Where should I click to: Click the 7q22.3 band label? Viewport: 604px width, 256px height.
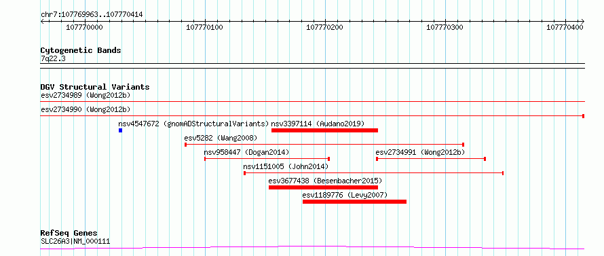click(52, 58)
